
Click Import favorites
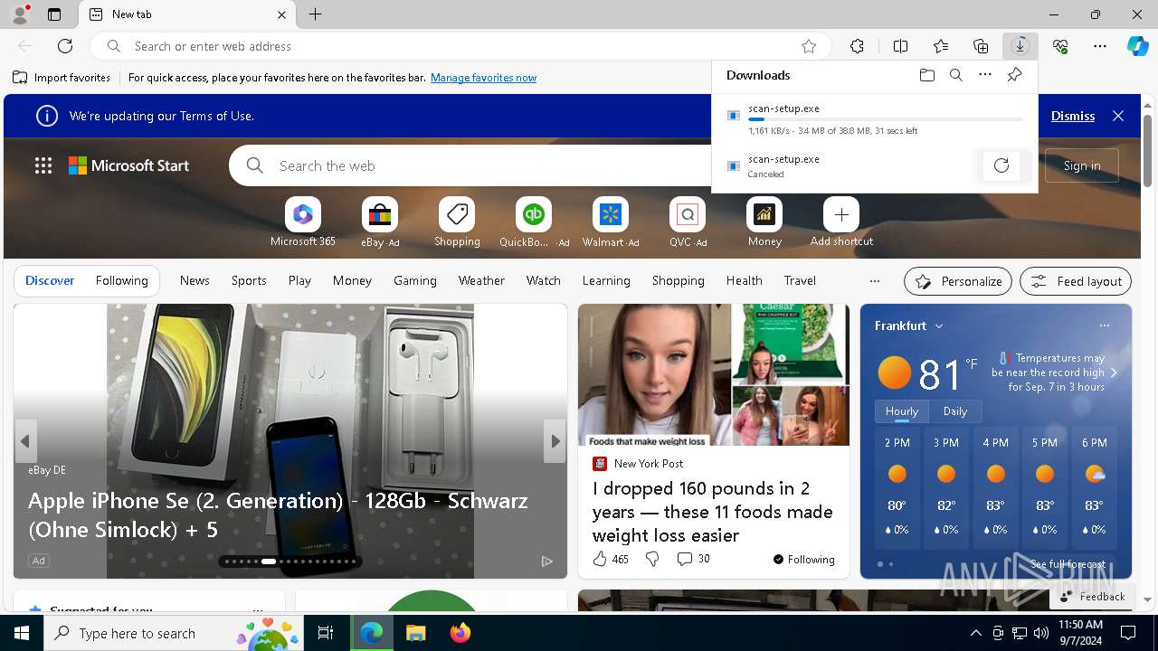(62, 78)
